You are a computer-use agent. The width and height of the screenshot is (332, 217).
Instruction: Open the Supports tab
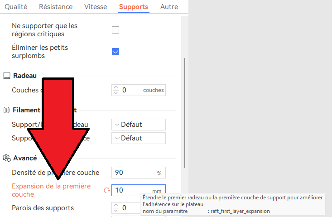coord(134,7)
